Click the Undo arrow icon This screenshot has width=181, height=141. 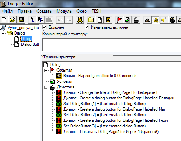60,20
